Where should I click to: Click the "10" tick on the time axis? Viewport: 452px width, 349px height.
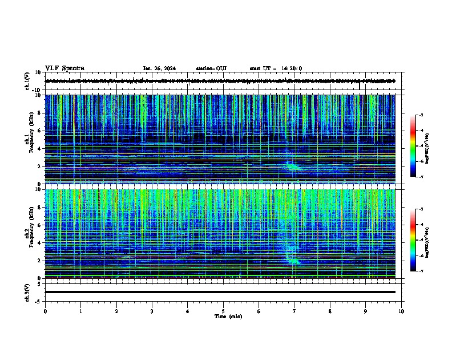click(x=401, y=311)
